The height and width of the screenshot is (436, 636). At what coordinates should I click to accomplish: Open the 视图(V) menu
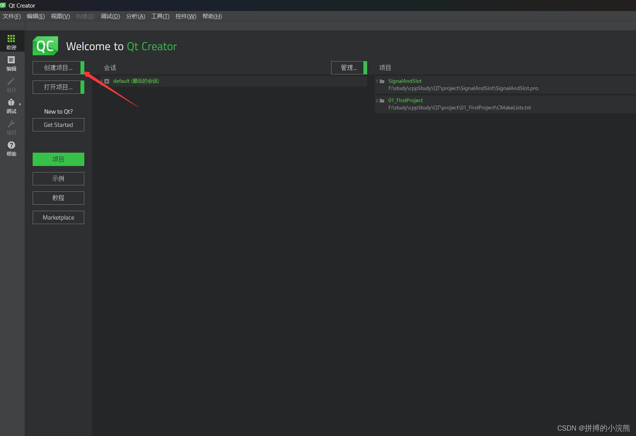tap(60, 16)
